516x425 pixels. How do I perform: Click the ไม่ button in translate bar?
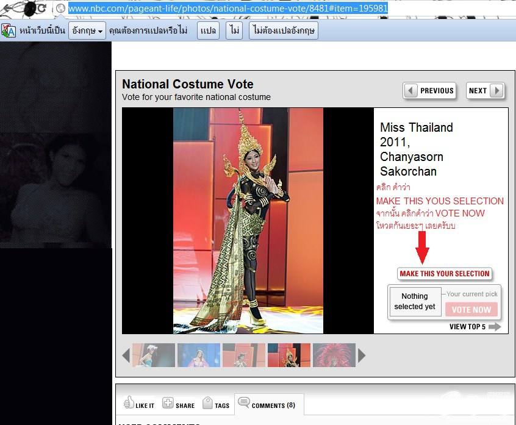click(x=234, y=31)
